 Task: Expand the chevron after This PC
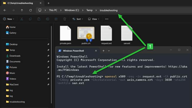click(61, 10)
